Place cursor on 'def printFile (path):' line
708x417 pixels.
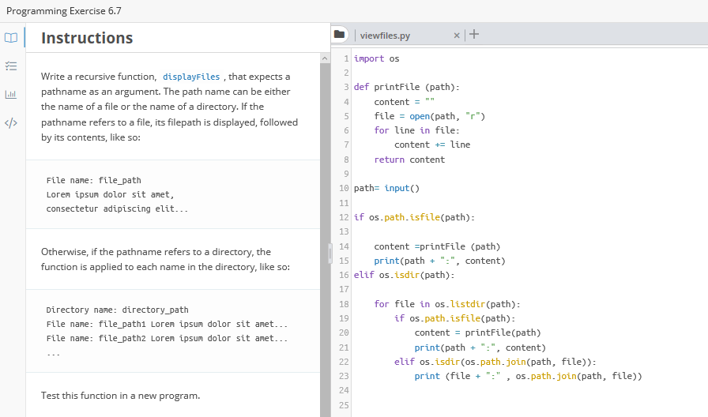click(406, 87)
